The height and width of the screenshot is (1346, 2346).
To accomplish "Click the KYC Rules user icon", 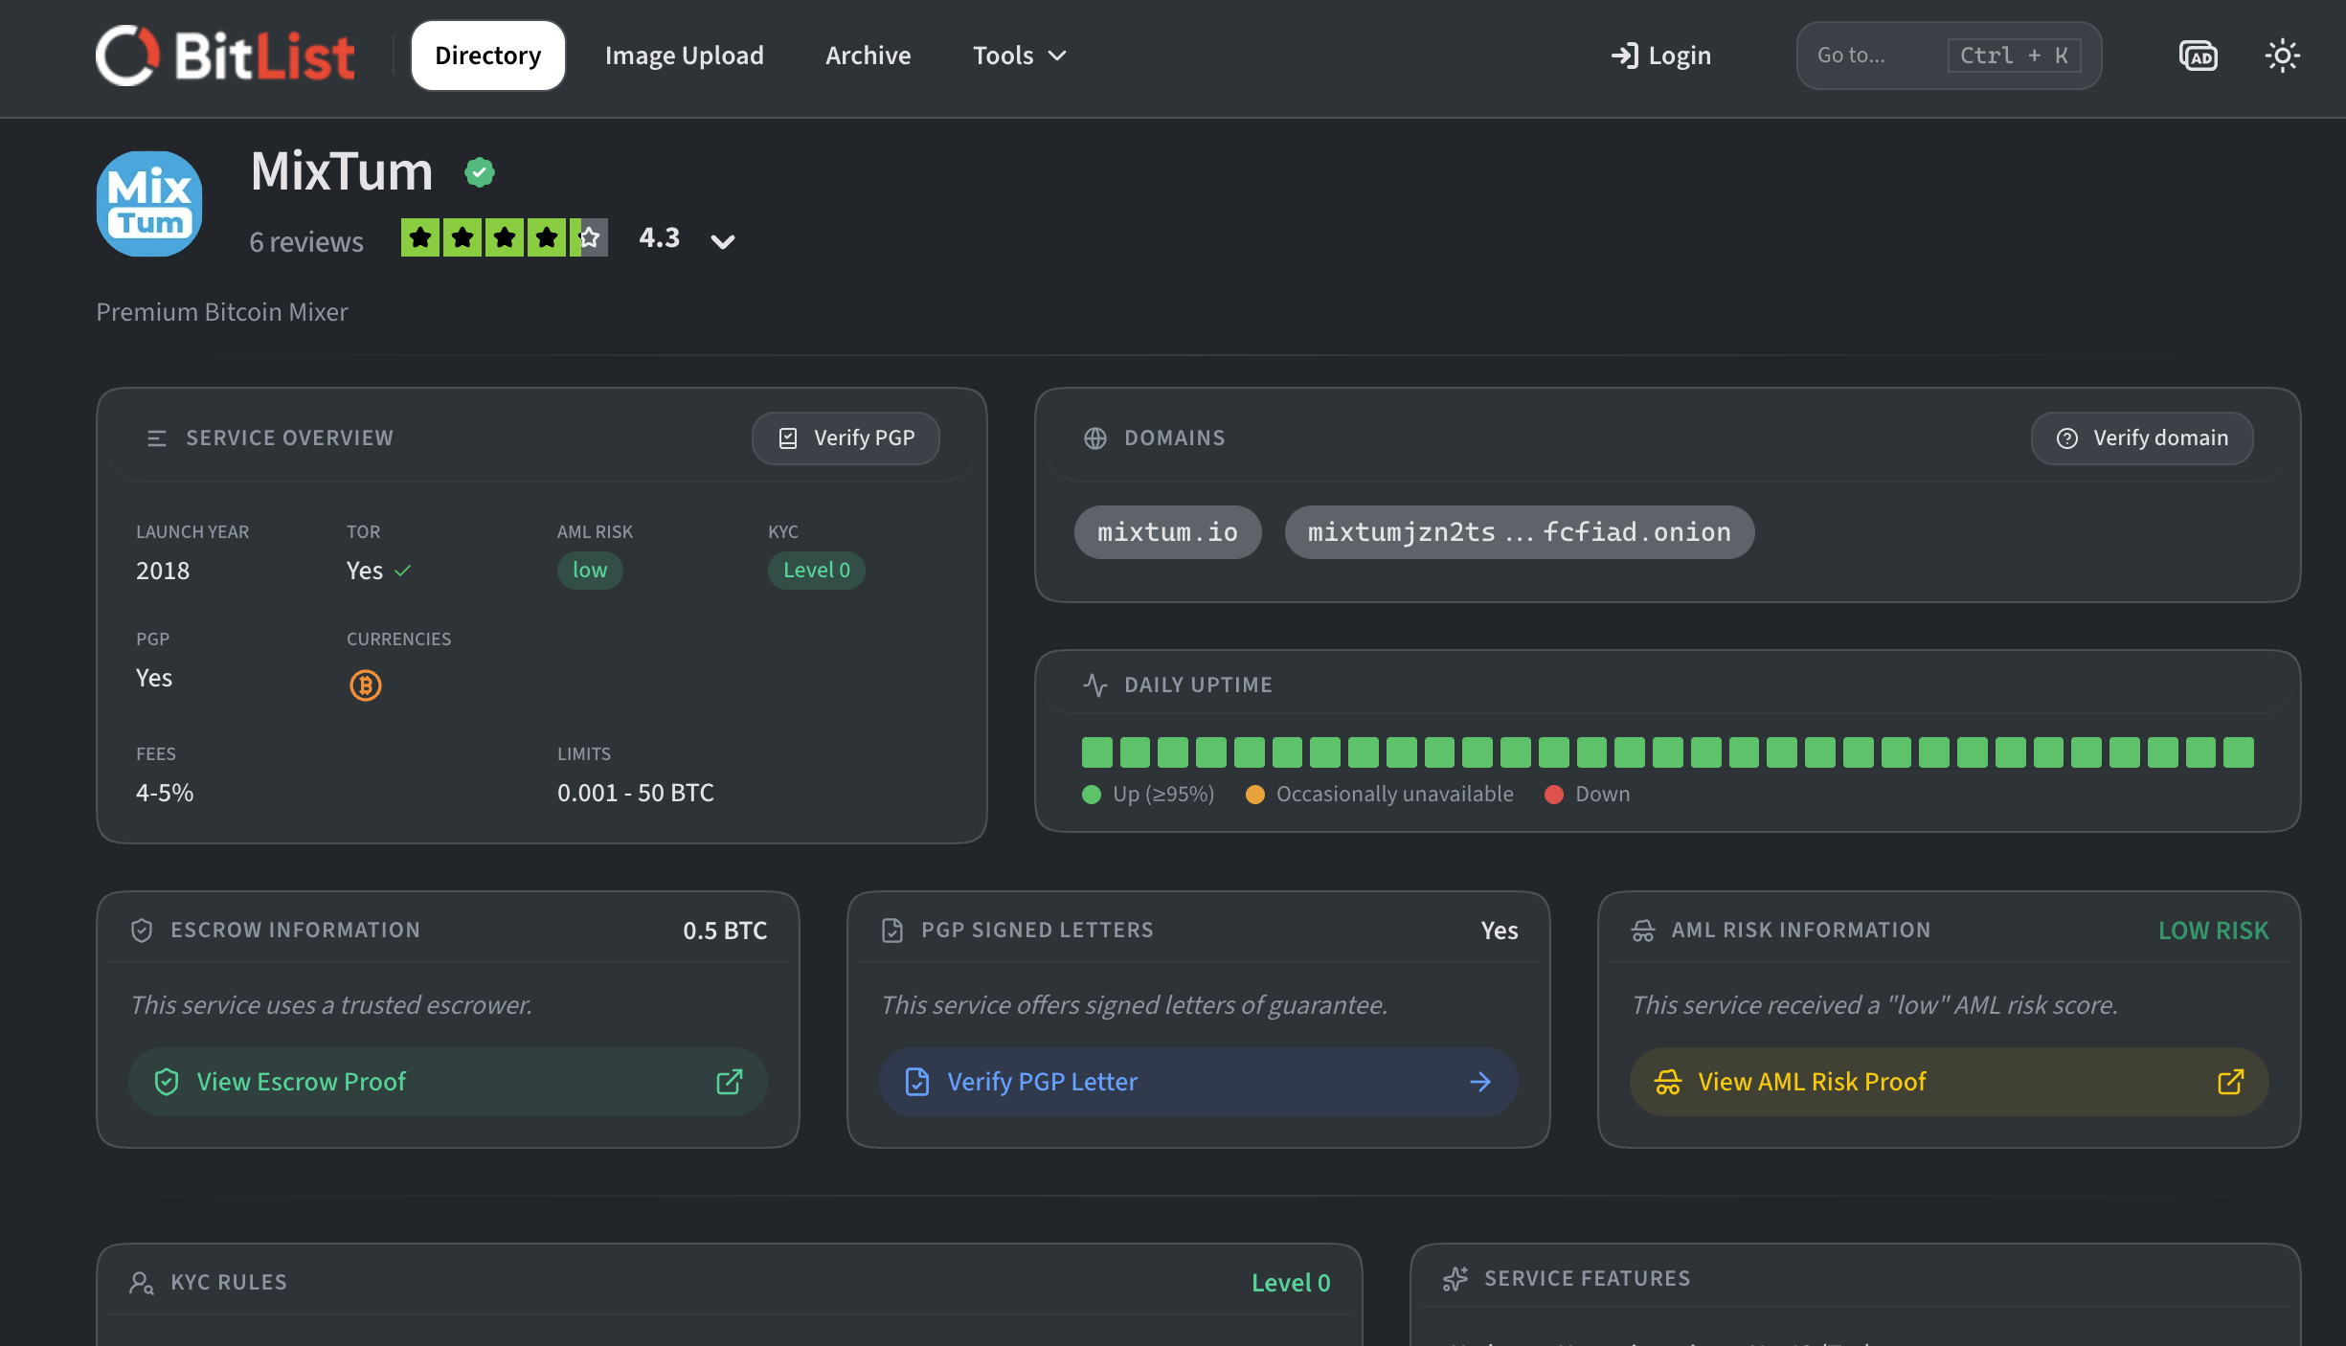I will click(142, 1283).
